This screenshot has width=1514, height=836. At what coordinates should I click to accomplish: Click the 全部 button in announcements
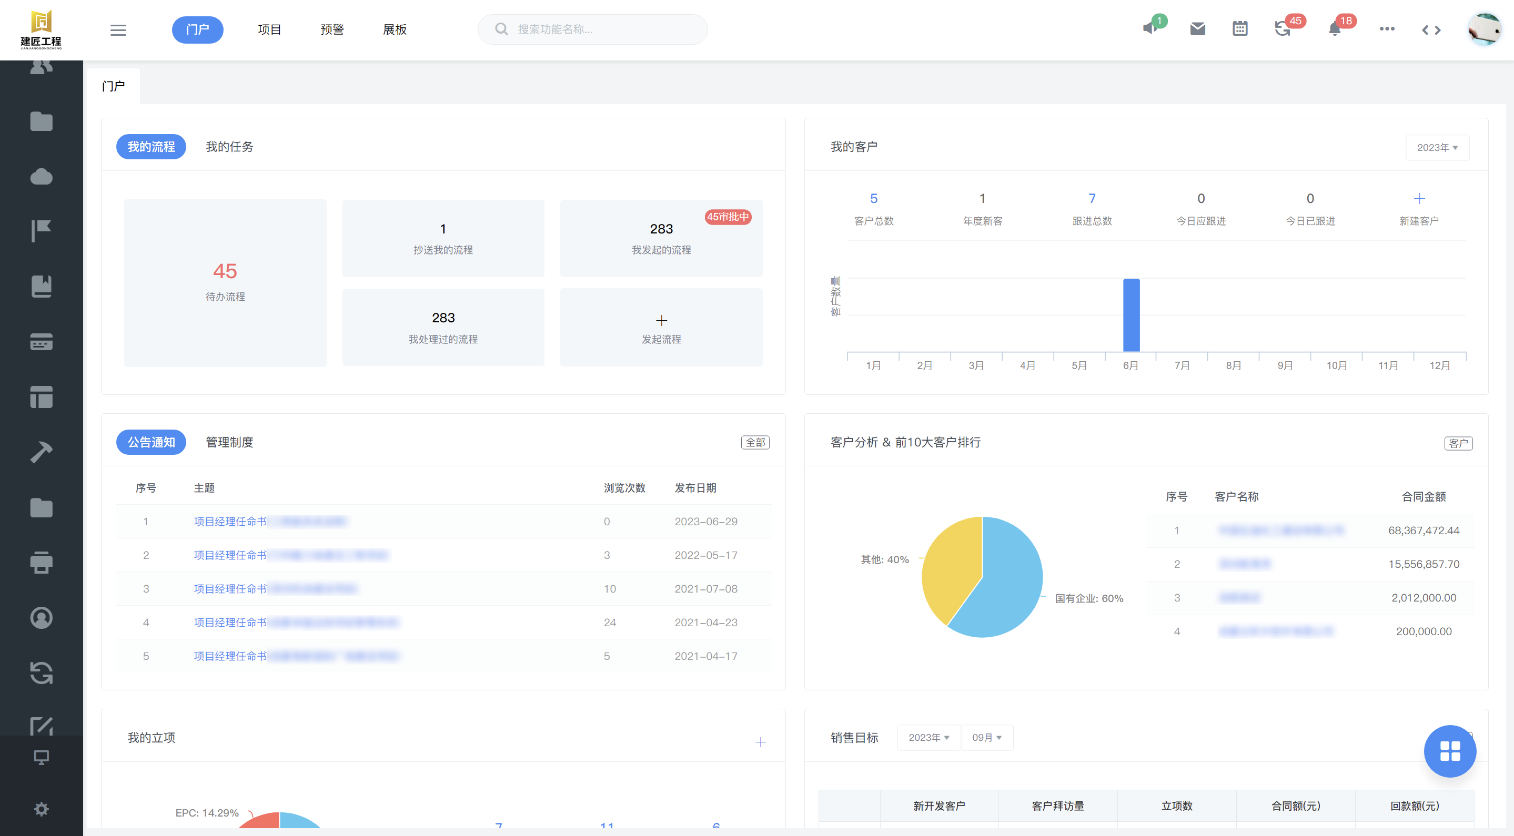click(755, 442)
